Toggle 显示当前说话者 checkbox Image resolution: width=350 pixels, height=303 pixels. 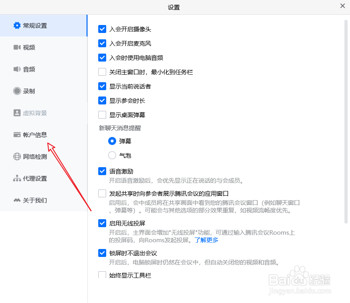click(x=102, y=86)
